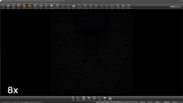The width and height of the screenshot is (183, 103).
Task: Open the Scenegraph module (Graph)
Action: 73,98
